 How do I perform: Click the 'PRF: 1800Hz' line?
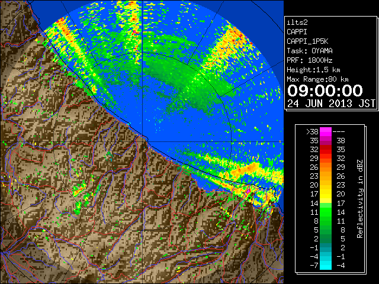[310, 60]
